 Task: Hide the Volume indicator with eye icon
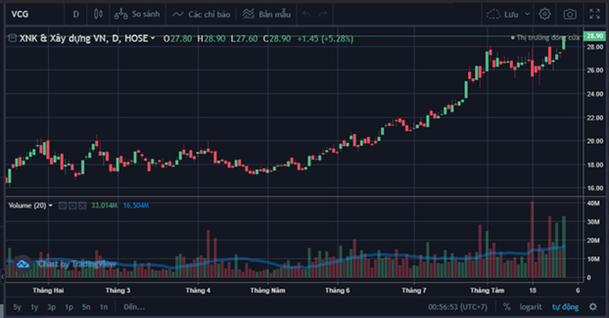[x=62, y=206]
